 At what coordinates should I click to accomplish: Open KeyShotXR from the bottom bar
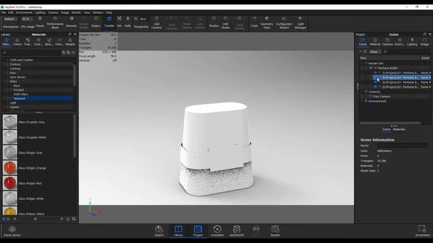click(237, 231)
